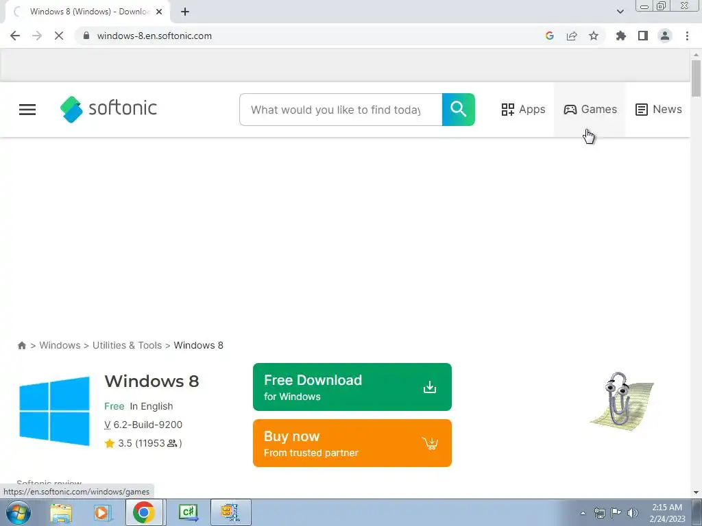The image size is (702, 526).
Task: Click the search magnifier button
Action: pos(458,110)
